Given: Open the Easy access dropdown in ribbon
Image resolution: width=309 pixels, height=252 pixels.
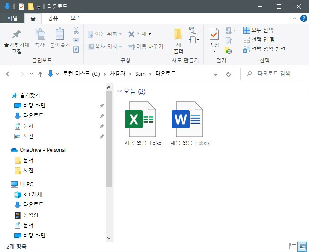Looking at the screenshot, I should pyautogui.click(x=194, y=40).
